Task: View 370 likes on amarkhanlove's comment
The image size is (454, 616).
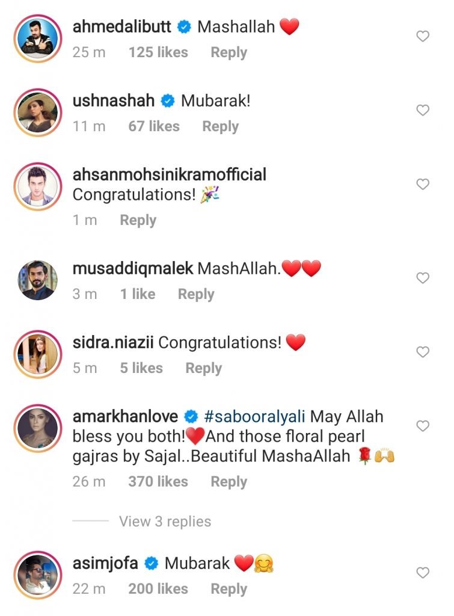Action: click(158, 482)
